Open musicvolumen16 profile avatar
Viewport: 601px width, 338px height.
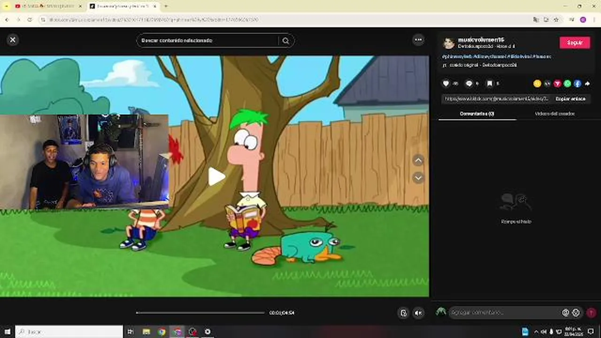(449, 43)
